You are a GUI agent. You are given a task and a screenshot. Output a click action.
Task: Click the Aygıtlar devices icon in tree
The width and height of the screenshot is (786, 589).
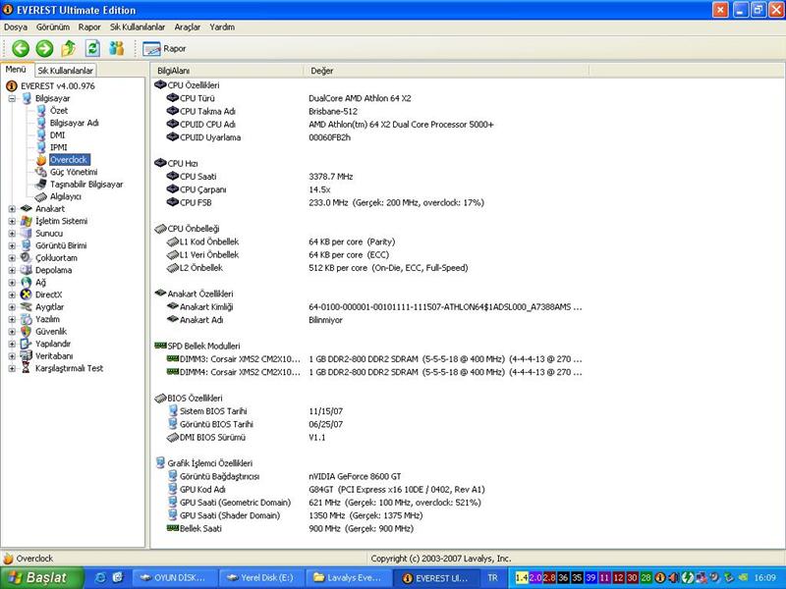tap(27, 307)
